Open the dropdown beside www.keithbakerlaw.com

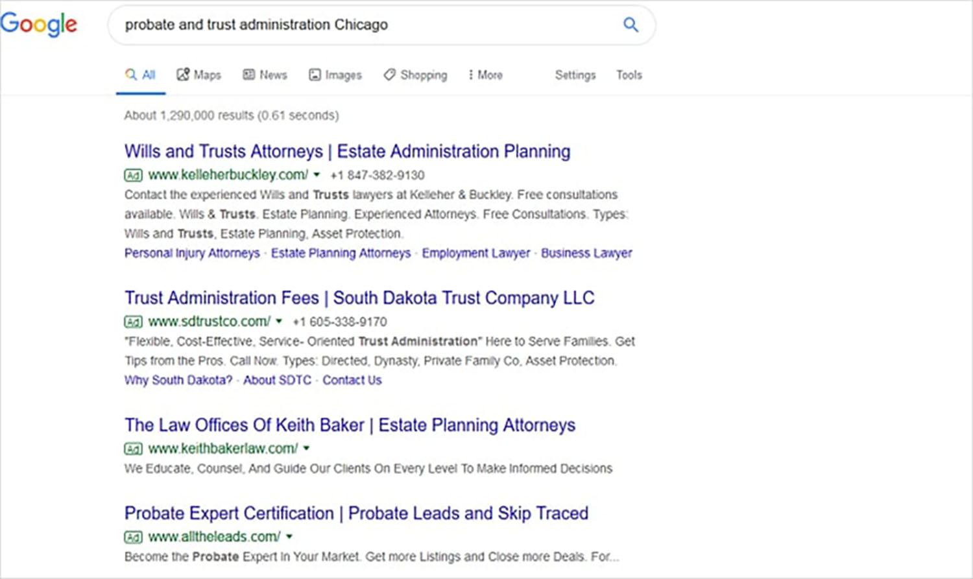(306, 448)
